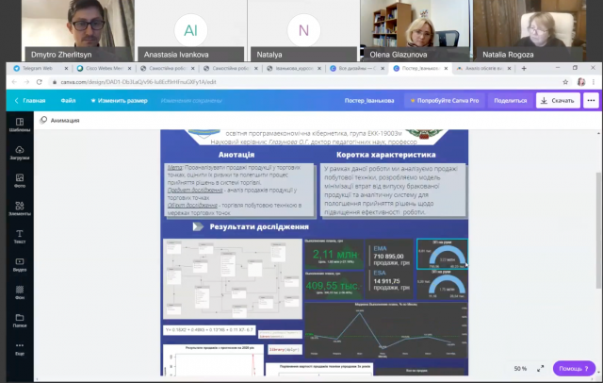Viewport: 603px width, 383px height.
Task: Switch to the Telegram Web tab
Action: (38, 68)
